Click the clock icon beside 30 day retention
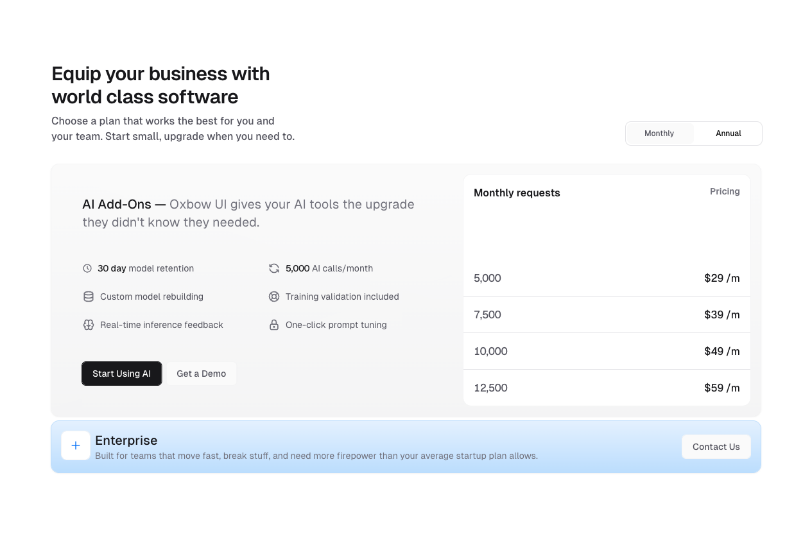 pos(88,268)
